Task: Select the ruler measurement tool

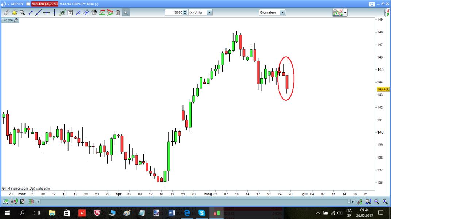Action: (7, 12)
